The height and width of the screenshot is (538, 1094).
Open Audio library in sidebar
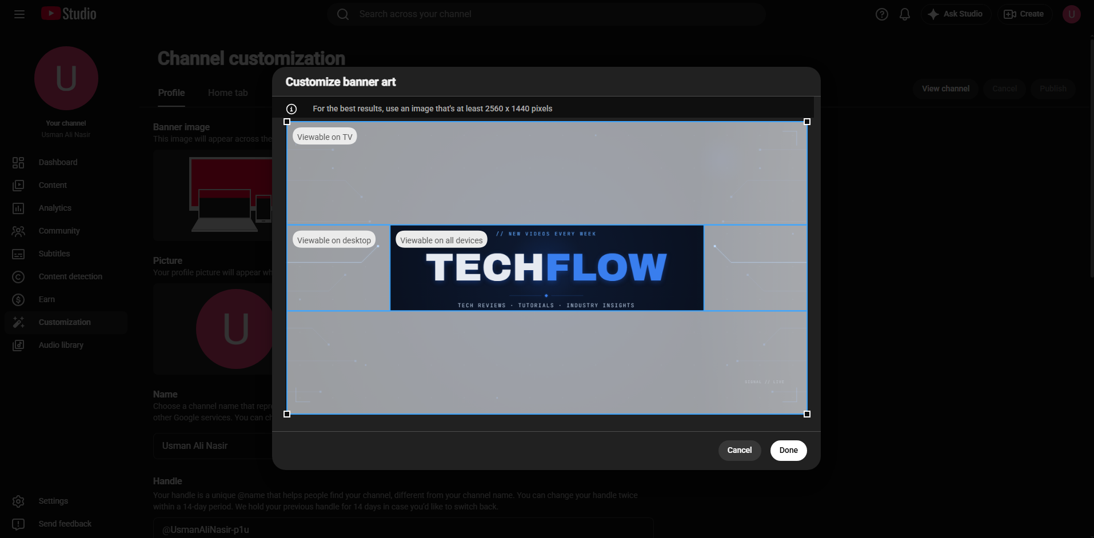coord(66,346)
